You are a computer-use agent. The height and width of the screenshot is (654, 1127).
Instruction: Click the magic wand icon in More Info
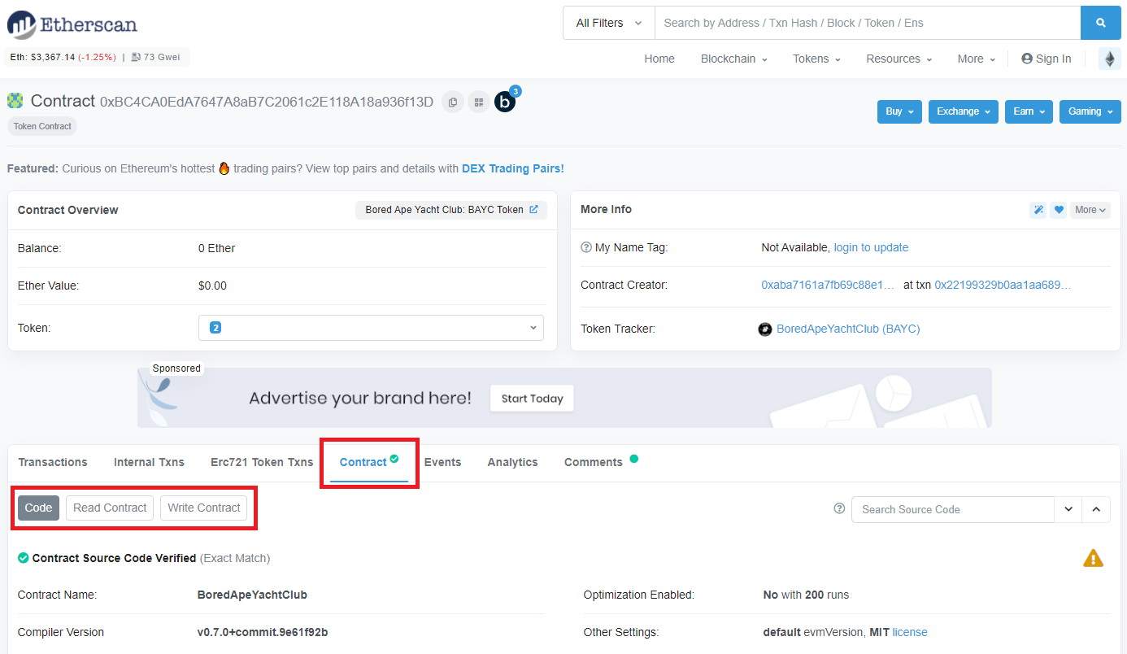pos(1038,210)
